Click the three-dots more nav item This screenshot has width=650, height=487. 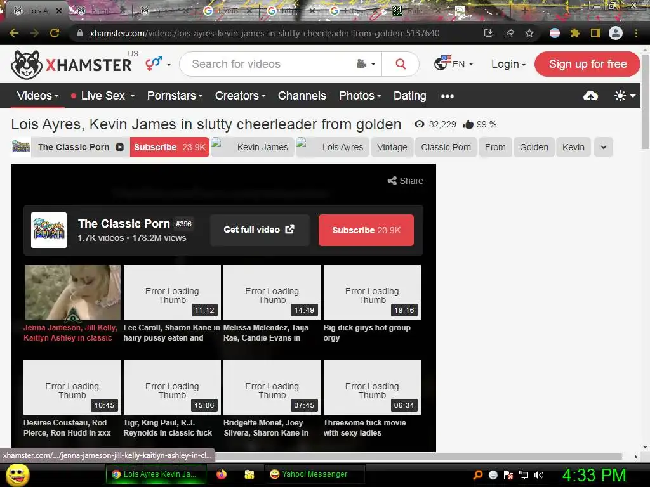[448, 96]
